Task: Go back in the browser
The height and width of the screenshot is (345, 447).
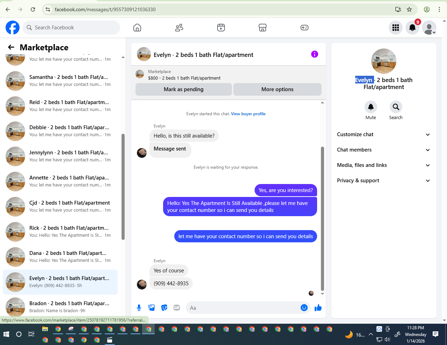Action: tap(8, 9)
